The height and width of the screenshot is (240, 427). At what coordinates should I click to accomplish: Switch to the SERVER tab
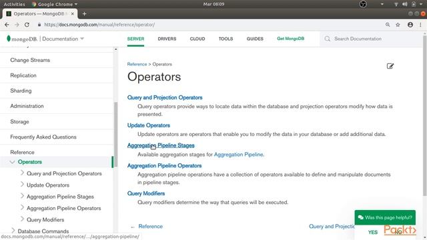tap(135, 39)
